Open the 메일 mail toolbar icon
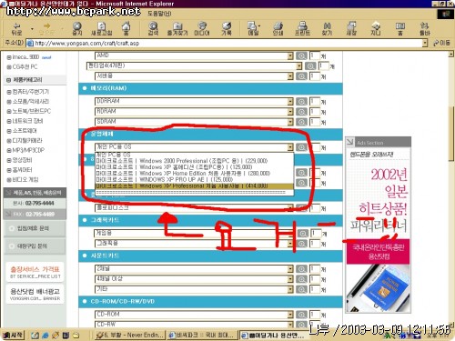Screen dimensions: 455x341 pyautogui.click(x=253, y=29)
